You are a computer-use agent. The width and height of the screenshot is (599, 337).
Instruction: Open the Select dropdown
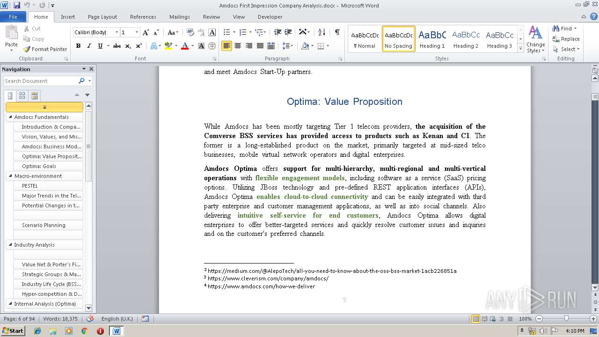[566, 49]
